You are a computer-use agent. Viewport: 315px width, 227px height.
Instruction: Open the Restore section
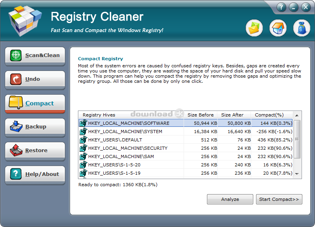[35, 151]
